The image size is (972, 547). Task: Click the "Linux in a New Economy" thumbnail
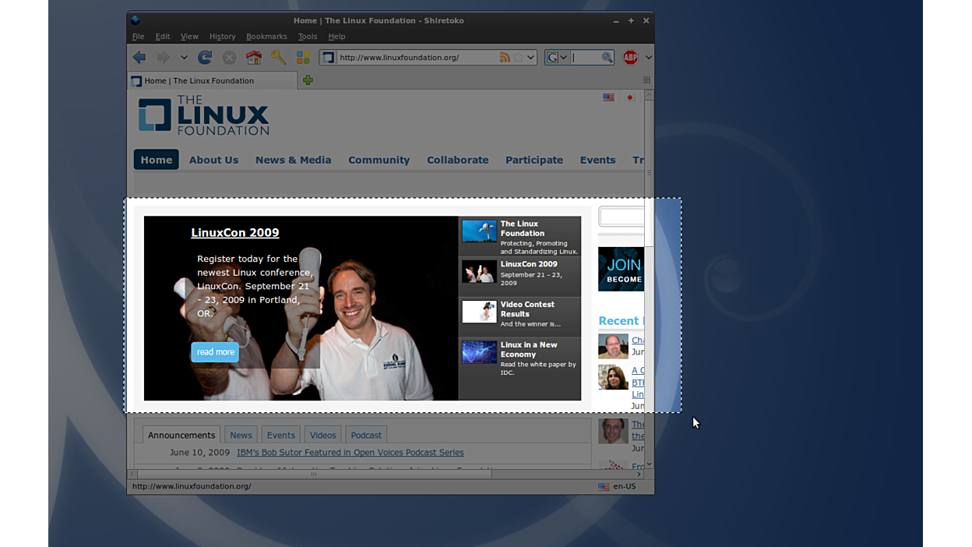(479, 352)
